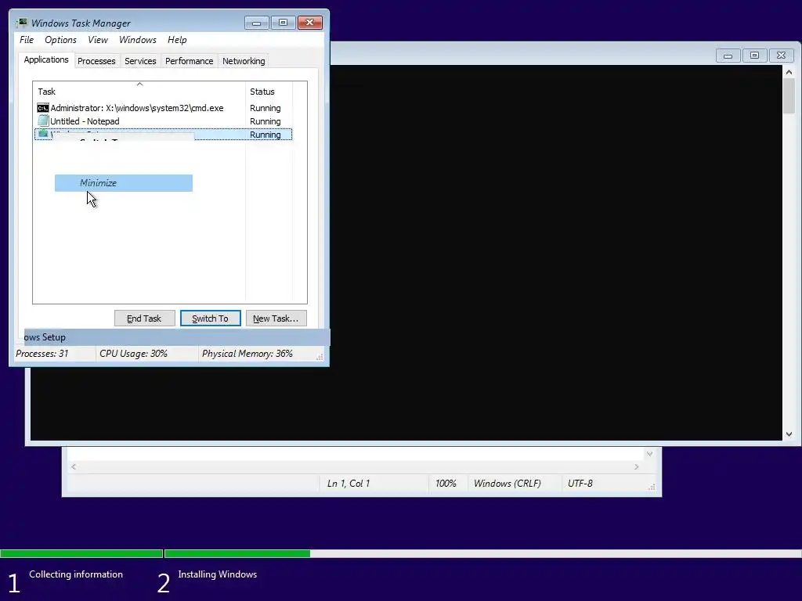Viewport: 802px width, 601px height.
Task: Select the Untitled - Notepad task row
Action: [164, 121]
